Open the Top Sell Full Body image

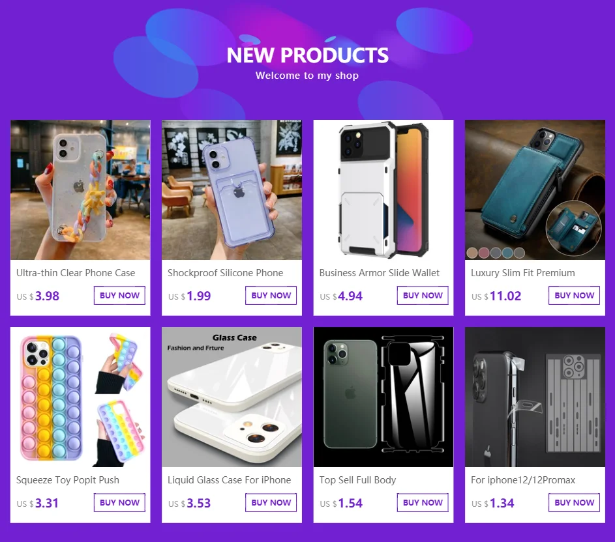[x=383, y=397]
